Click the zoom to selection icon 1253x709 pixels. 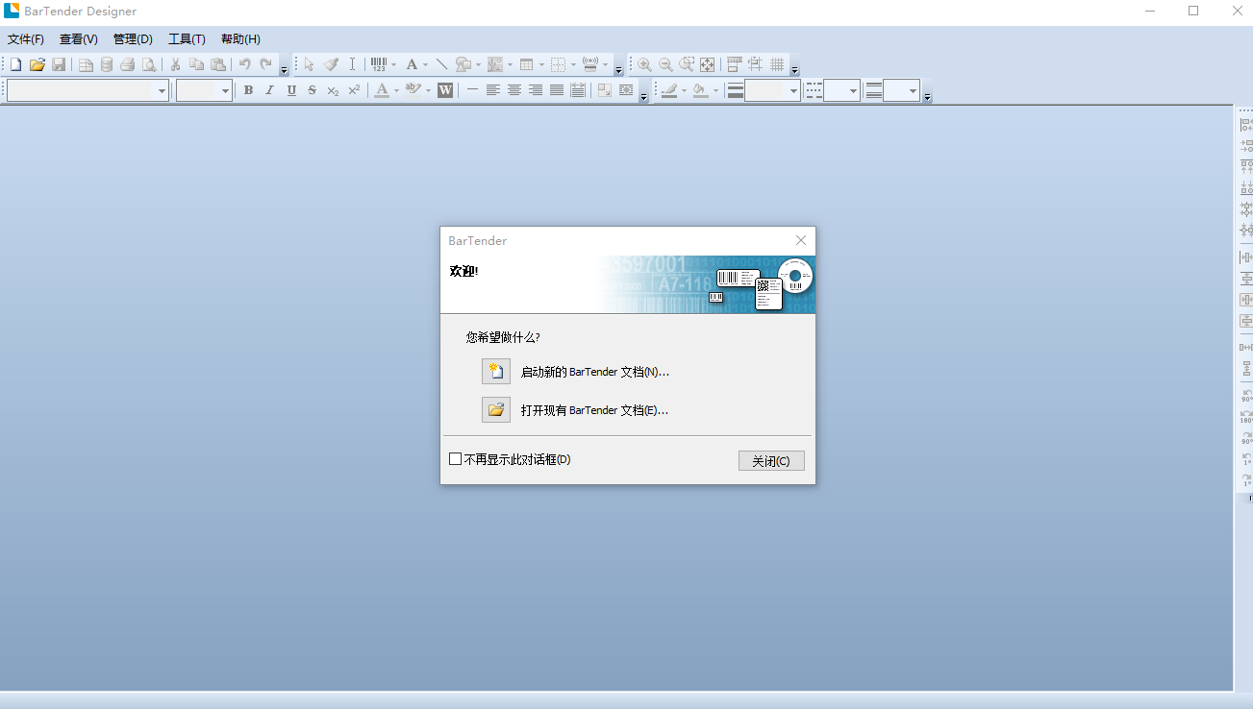687,64
